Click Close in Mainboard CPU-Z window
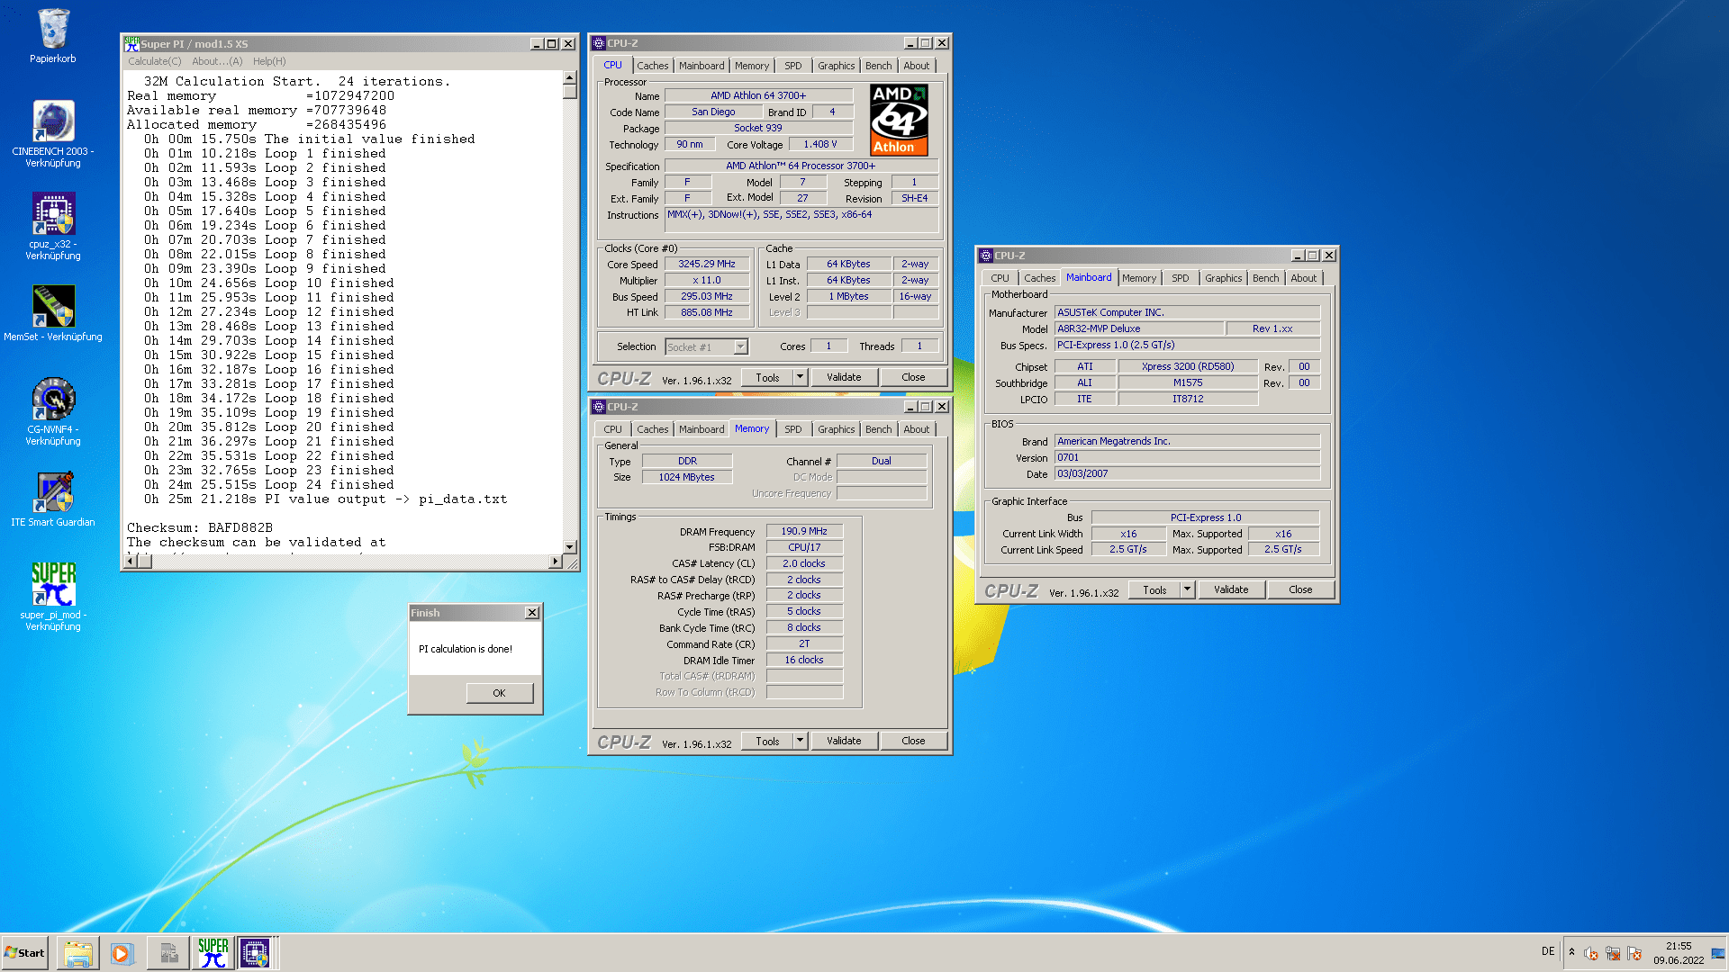Image resolution: width=1729 pixels, height=972 pixels. (x=1300, y=590)
